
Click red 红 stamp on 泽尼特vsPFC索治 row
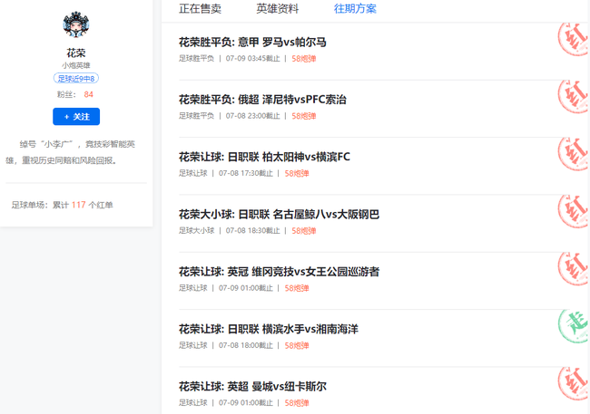573,96
